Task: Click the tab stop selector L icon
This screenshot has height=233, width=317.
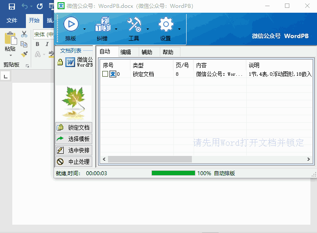Action: 5,76
